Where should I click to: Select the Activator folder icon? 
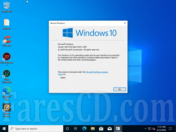pos(7,24)
